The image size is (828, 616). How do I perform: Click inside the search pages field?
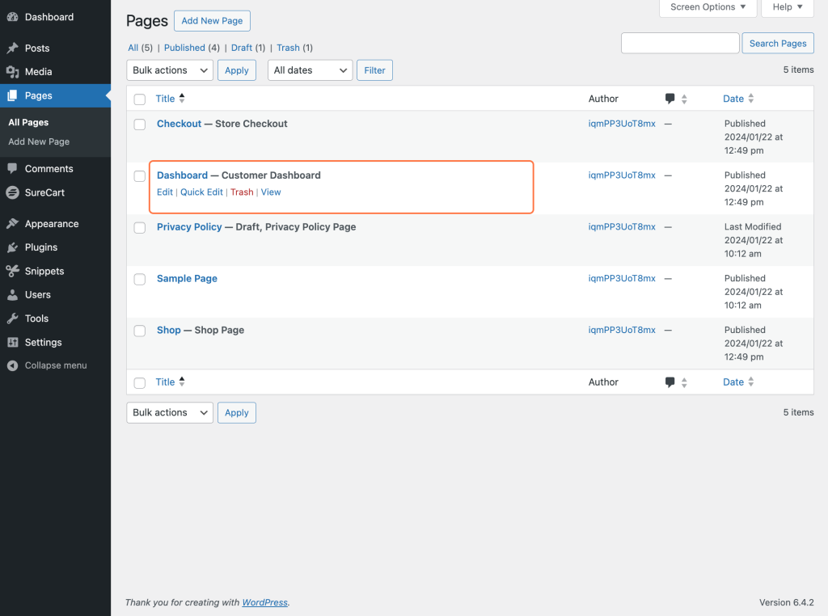[679, 42]
